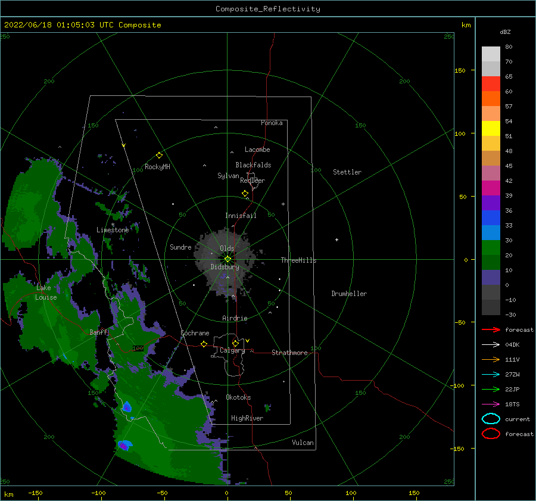Click the Ponoka town label
Image resolution: width=536 pixels, height=501 pixels.
coord(272,123)
